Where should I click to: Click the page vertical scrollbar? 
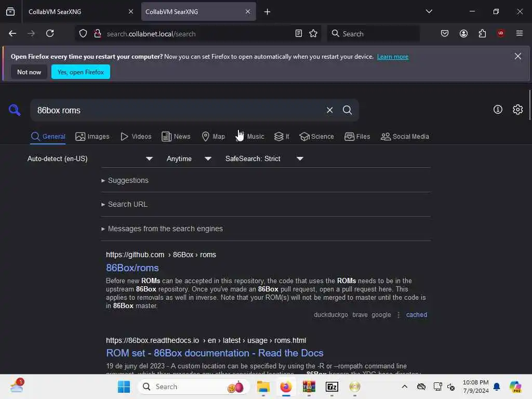pos(529,105)
